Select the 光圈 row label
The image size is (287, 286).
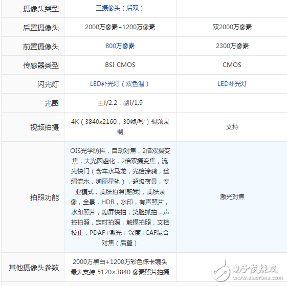(x=52, y=103)
